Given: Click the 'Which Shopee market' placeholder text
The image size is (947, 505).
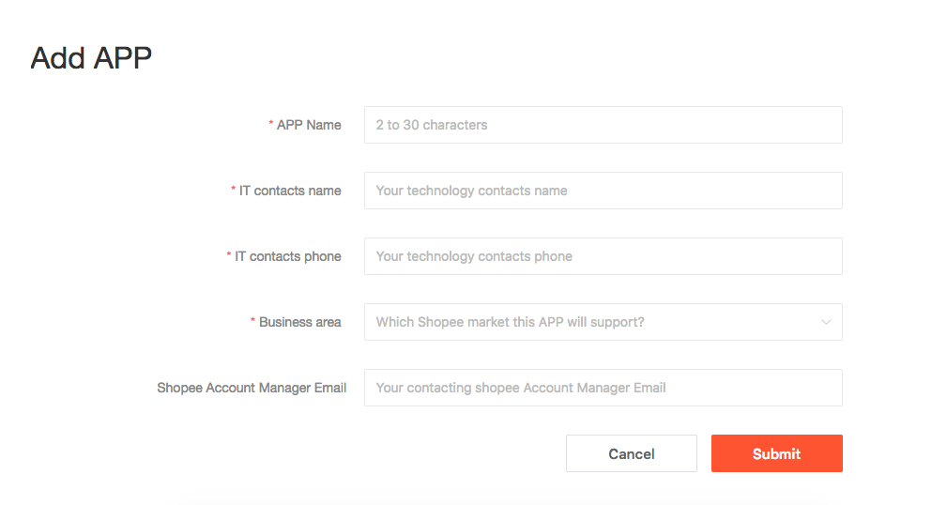Looking at the screenshot, I should (x=510, y=322).
